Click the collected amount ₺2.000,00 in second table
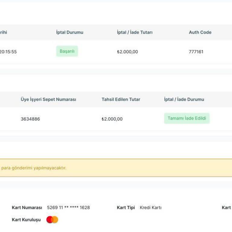232x232 pixels. click(112, 119)
